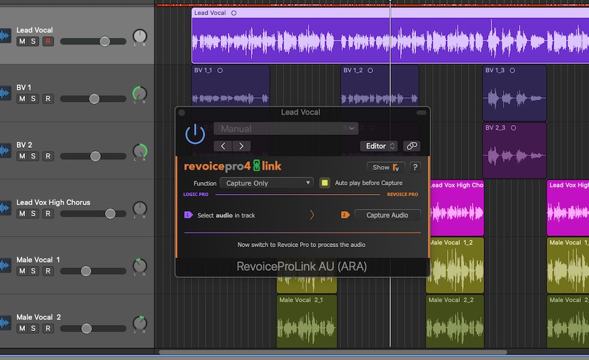Click the BV 2 volume fader
This screenshot has width=589, height=360.
[x=95, y=156]
